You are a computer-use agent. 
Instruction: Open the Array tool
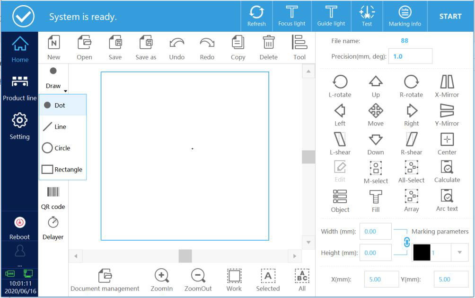(x=411, y=200)
